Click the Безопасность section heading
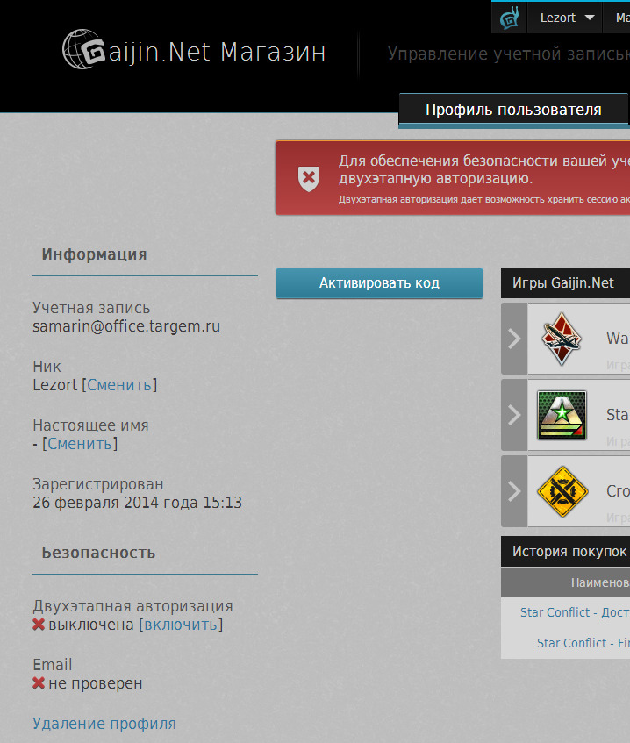The image size is (630, 743). point(98,553)
